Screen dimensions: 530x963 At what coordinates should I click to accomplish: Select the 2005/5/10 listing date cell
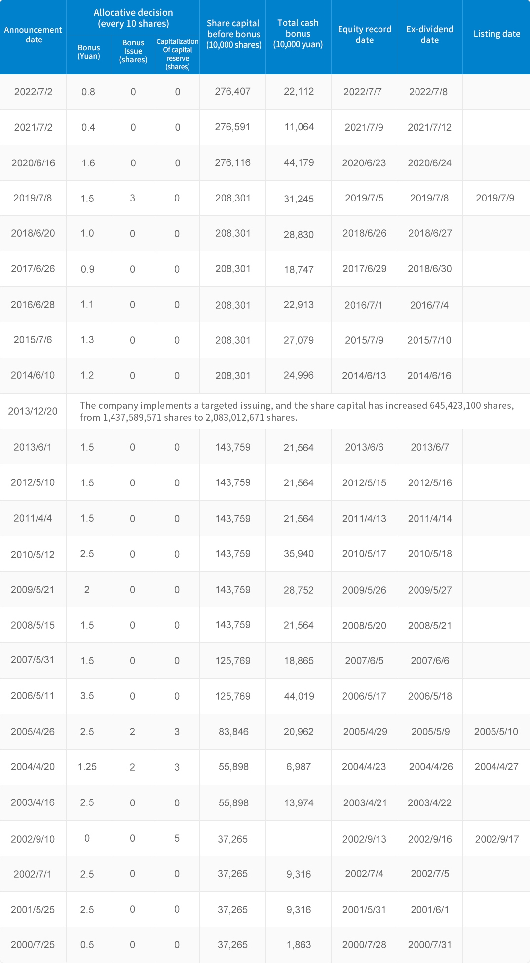click(496, 732)
